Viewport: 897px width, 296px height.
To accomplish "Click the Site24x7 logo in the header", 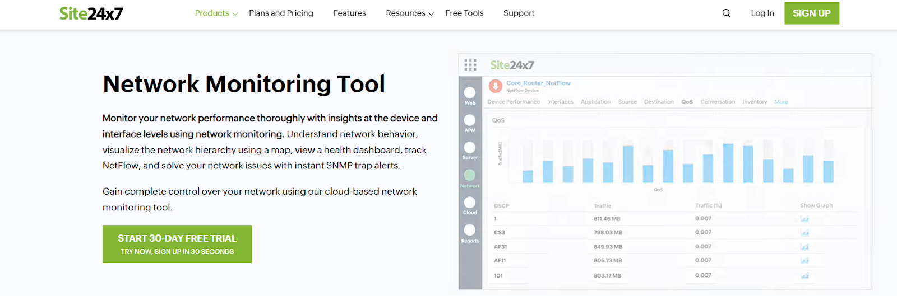I will [x=91, y=13].
